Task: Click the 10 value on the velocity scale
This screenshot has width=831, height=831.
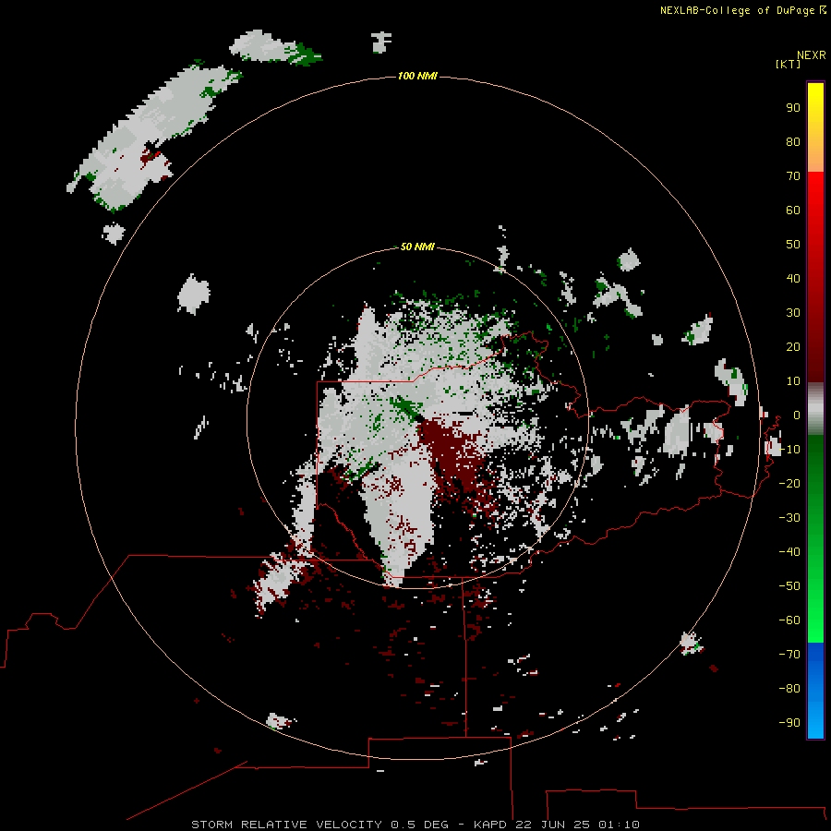Action: tap(793, 381)
